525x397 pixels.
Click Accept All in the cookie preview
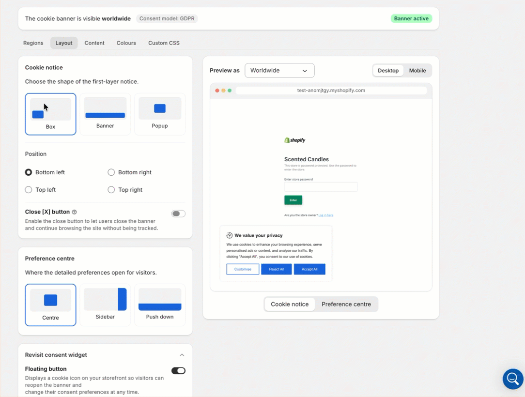309,269
